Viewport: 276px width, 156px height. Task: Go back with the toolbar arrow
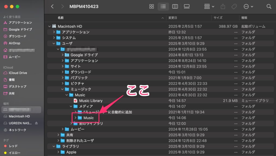pyautogui.click(x=52, y=6)
